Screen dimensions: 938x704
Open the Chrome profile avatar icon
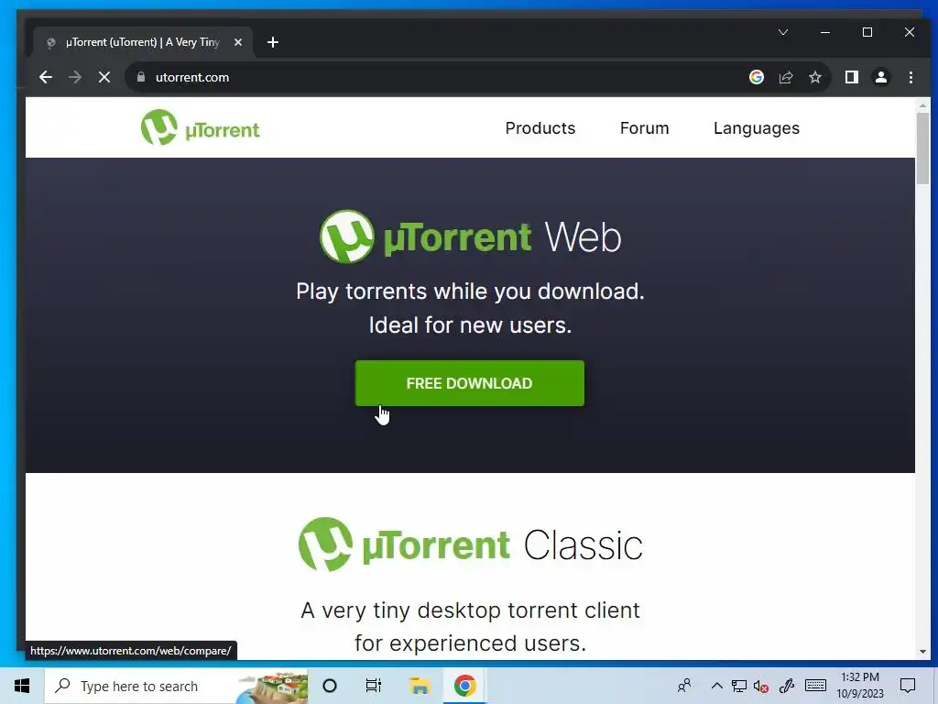tap(881, 77)
